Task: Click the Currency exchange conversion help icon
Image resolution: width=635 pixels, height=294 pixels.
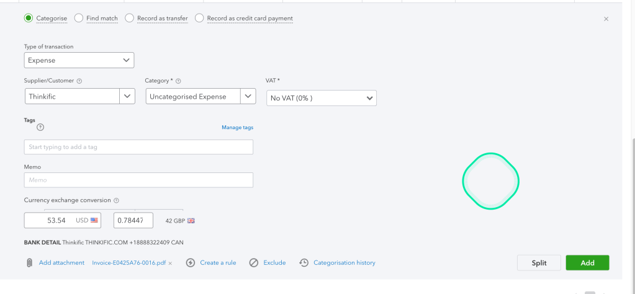Action: (x=116, y=200)
